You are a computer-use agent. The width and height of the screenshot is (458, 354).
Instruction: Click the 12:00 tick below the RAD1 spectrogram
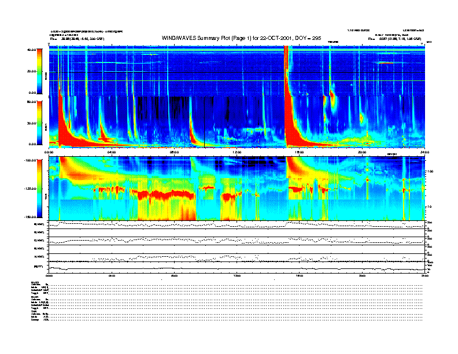pyautogui.click(x=237, y=152)
